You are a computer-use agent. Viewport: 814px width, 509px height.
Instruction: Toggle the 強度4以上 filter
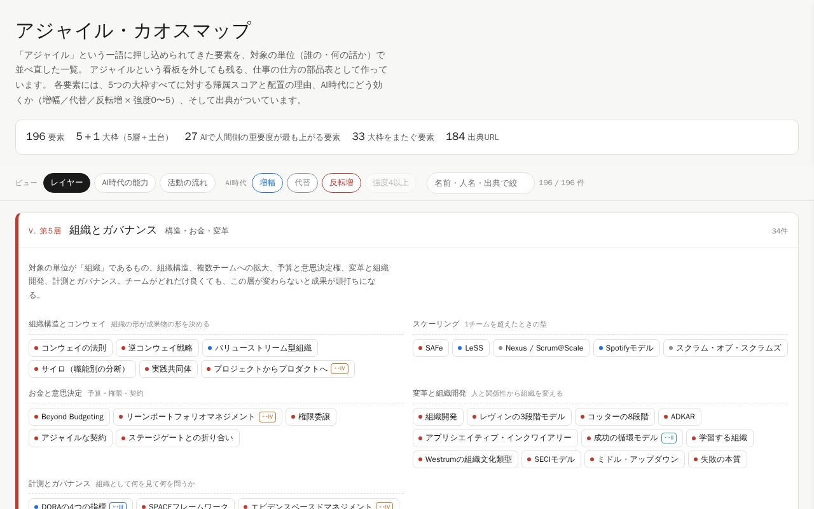[x=390, y=183]
